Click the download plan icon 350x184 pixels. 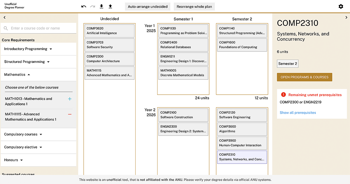pyautogui.click(x=101, y=6)
